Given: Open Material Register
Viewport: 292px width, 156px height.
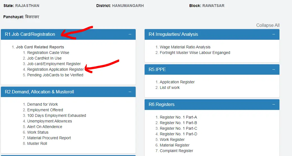Looking at the screenshot, I should pyautogui.click(x=174, y=145).
